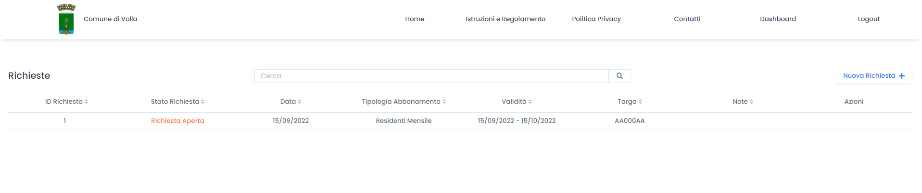922x193 pixels.
Task: Open the Contatti menu item
Action: coord(687,19)
